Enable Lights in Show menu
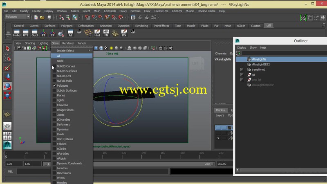 click(x=54, y=100)
